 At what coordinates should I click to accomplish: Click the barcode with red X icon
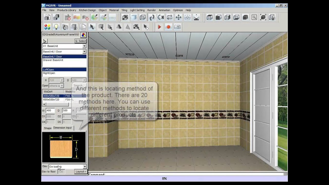[x=85, y=17]
